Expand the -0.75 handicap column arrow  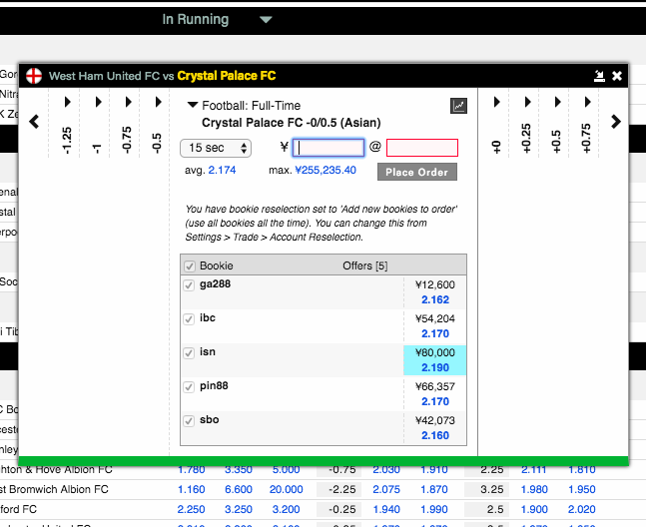click(128, 102)
